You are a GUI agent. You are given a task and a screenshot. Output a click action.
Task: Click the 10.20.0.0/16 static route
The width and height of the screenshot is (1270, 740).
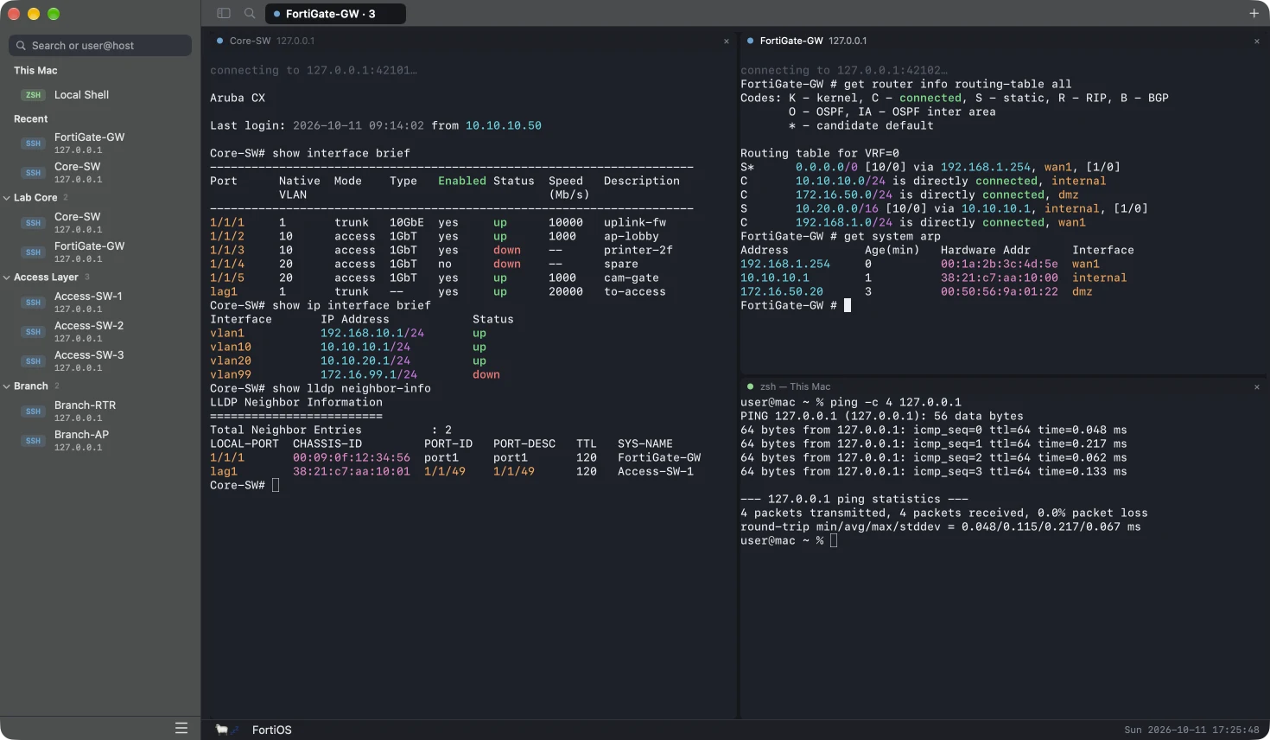coord(837,208)
